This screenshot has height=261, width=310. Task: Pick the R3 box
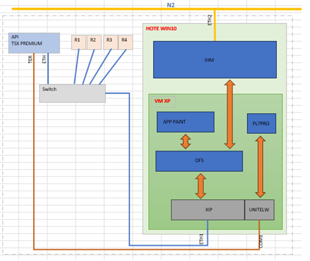click(110, 42)
